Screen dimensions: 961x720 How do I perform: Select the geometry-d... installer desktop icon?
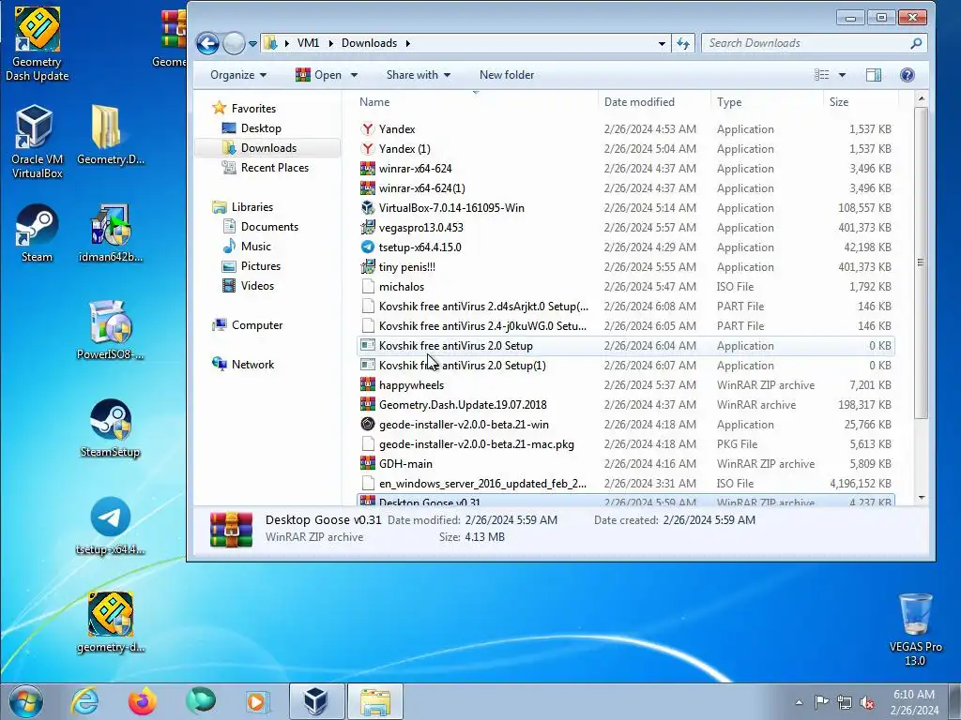[x=111, y=623]
